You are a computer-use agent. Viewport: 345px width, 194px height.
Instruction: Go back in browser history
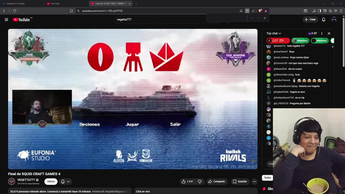click(4, 11)
